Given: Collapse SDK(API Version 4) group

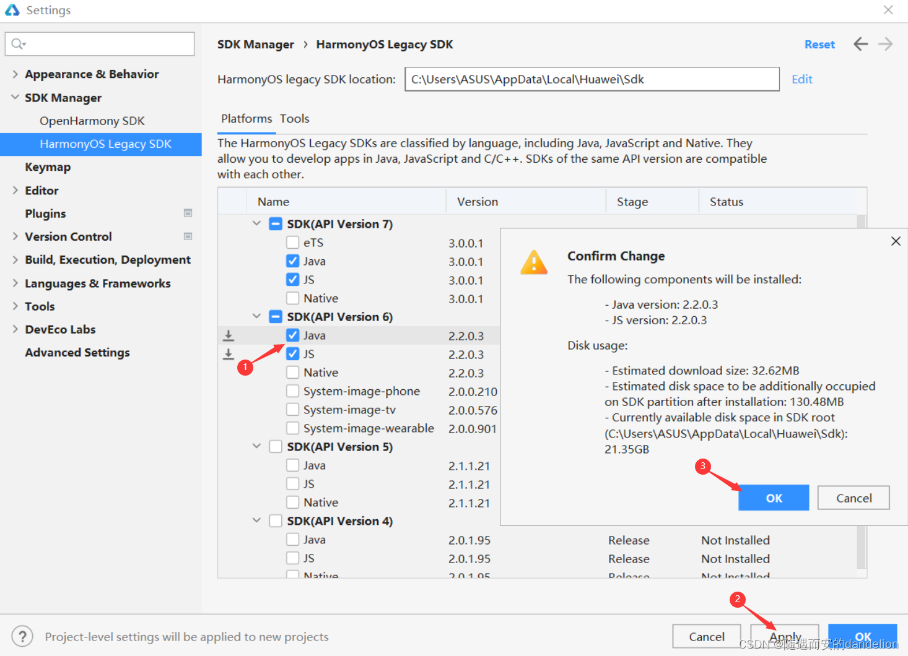Looking at the screenshot, I should [256, 520].
